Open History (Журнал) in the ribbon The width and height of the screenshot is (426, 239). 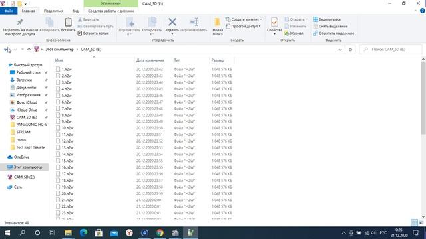[x=294, y=33]
